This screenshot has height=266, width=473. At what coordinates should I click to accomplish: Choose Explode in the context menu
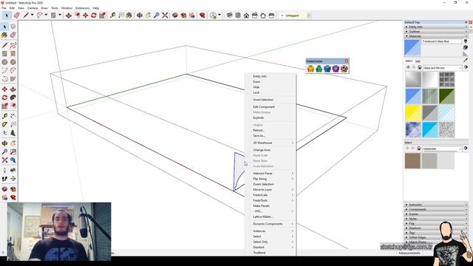point(259,117)
